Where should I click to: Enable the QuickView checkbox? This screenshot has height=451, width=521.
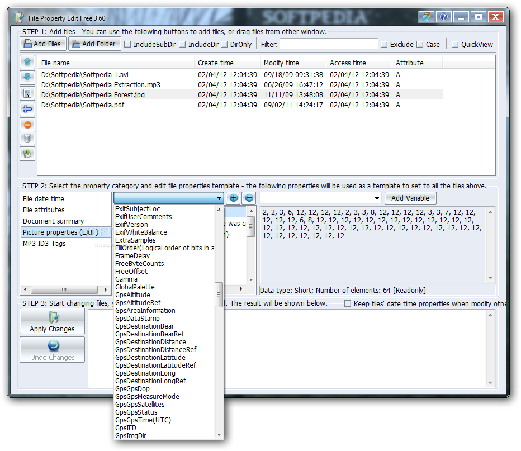pos(455,44)
